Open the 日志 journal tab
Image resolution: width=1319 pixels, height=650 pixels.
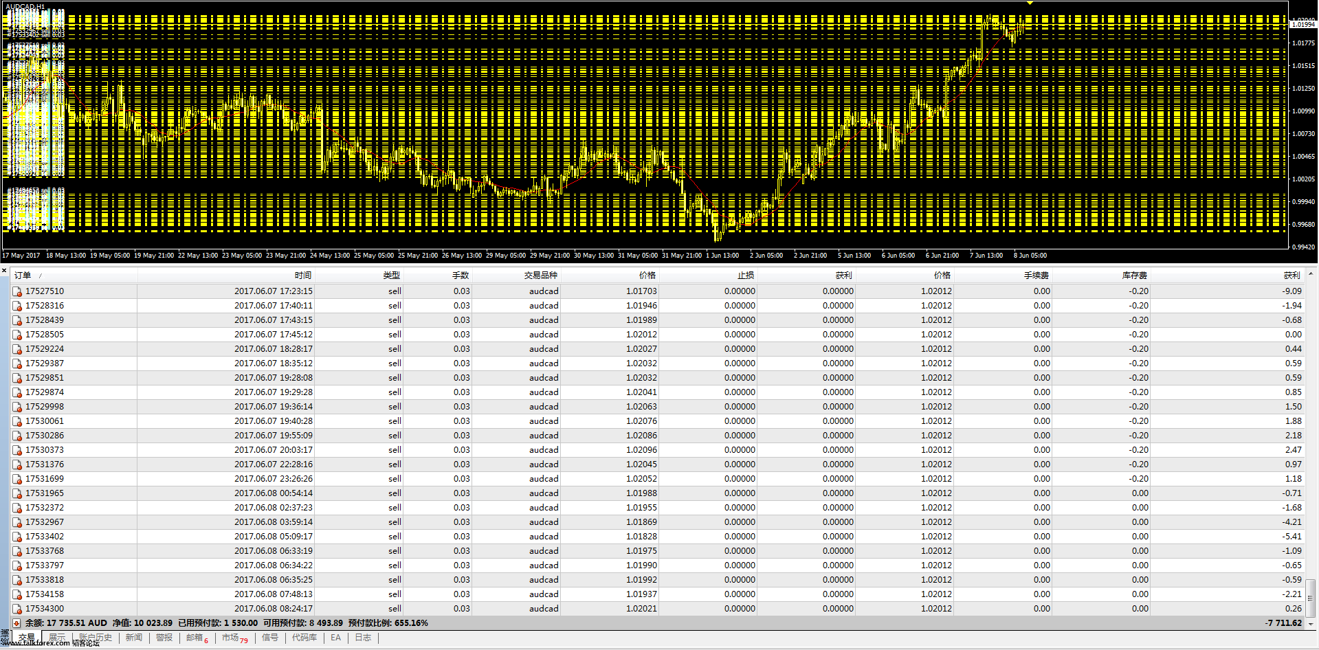(x=363, y=638)
